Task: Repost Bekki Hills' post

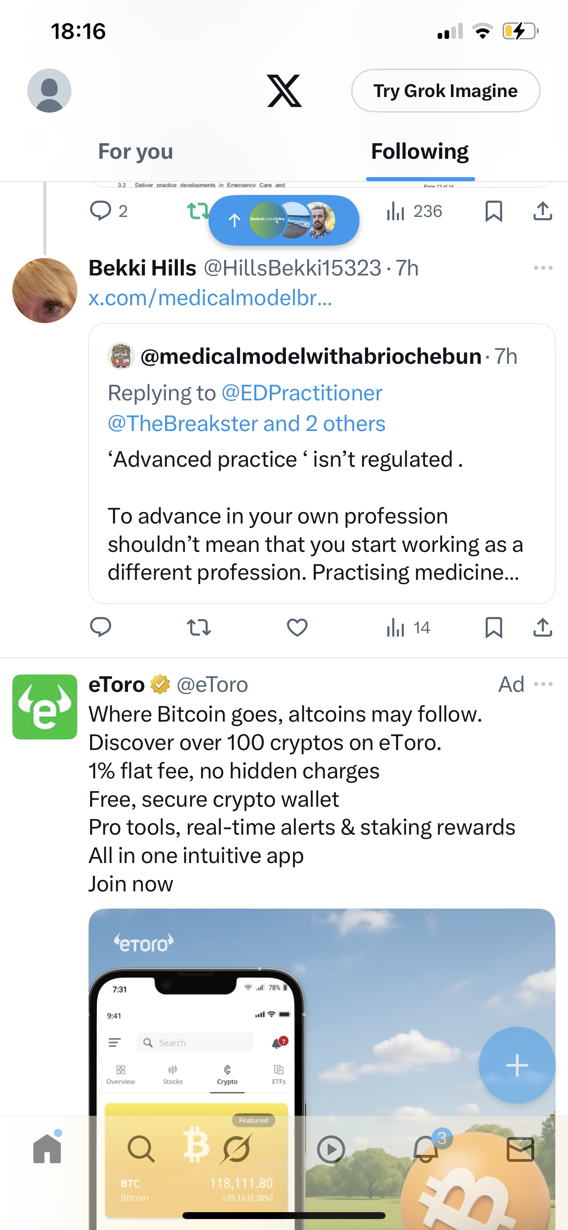Action: [x=198, y=627]
